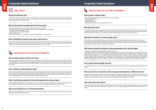Click 'How to improve thermal imager accuracy?'
Image resolution: width=156 pixels, height=110 pixels.
(98, 63)
